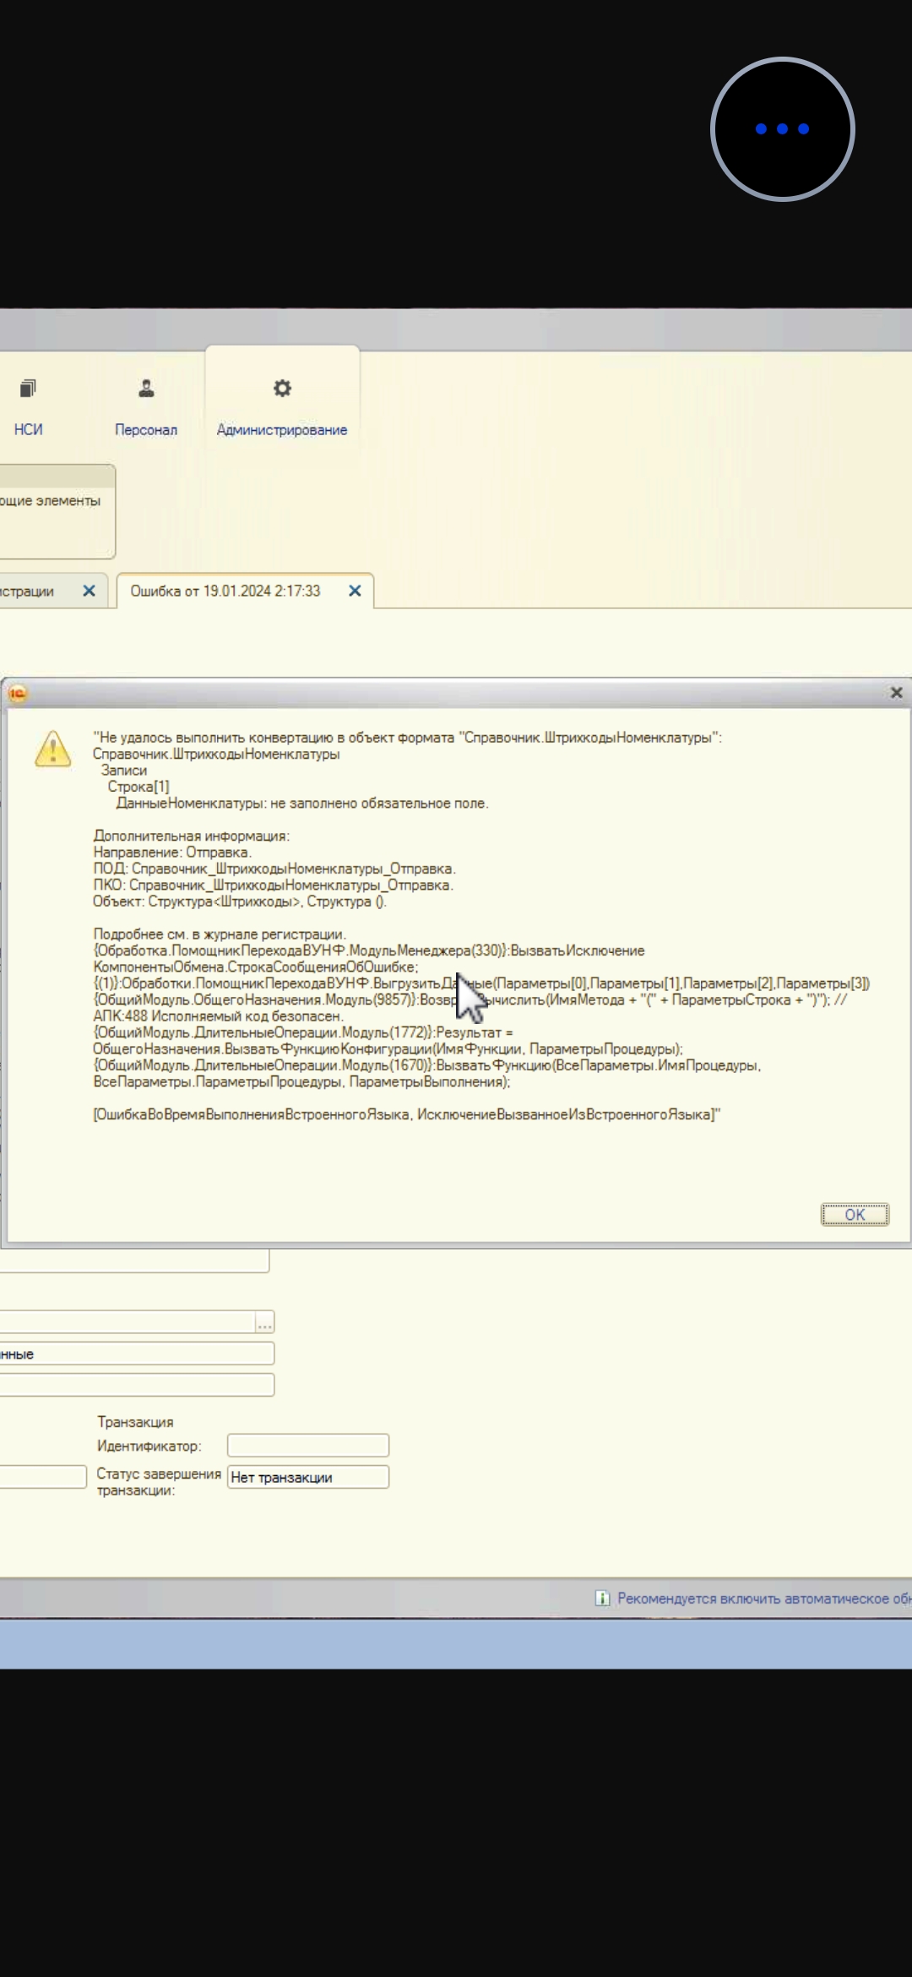Close the Ошибка от 19.01.2024 tab

pos(355,591)
